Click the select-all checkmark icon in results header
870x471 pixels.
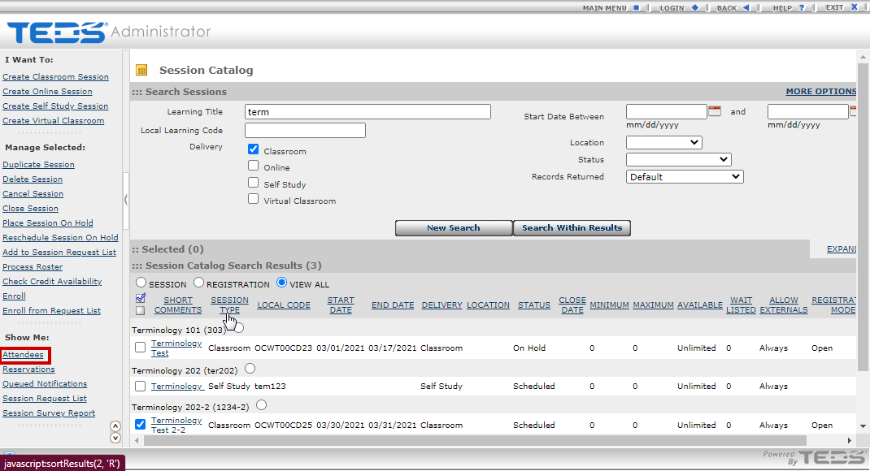(x=141, y=298)
